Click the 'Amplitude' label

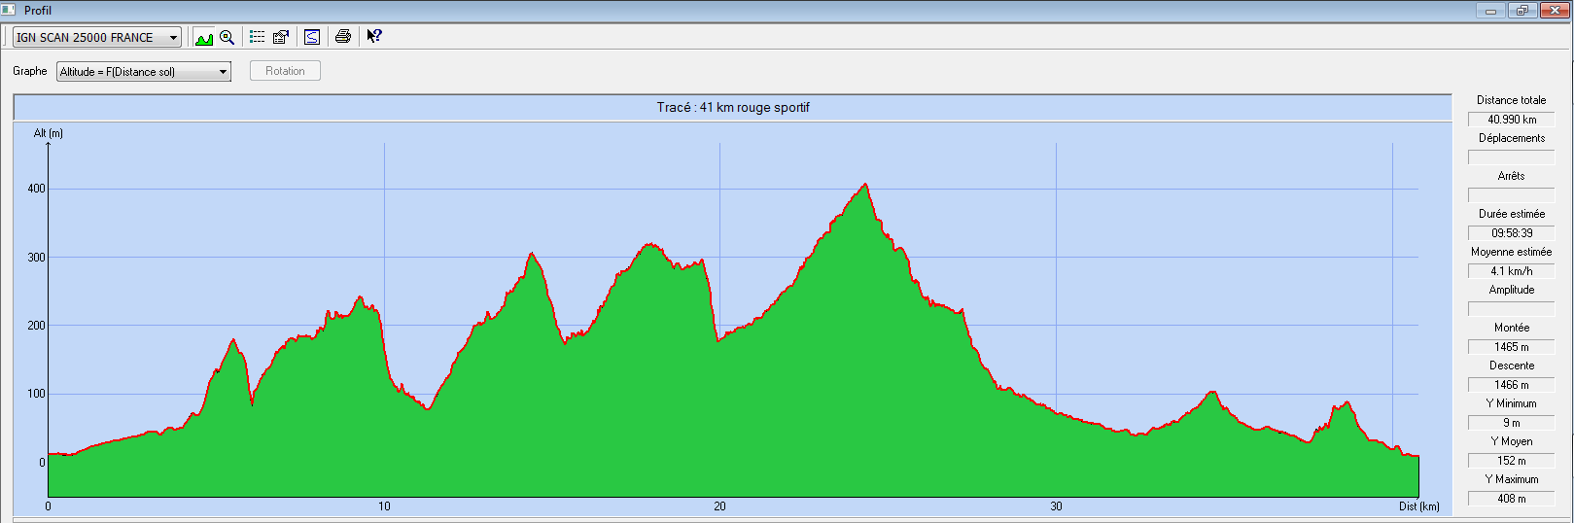(x=1511, y=290)
